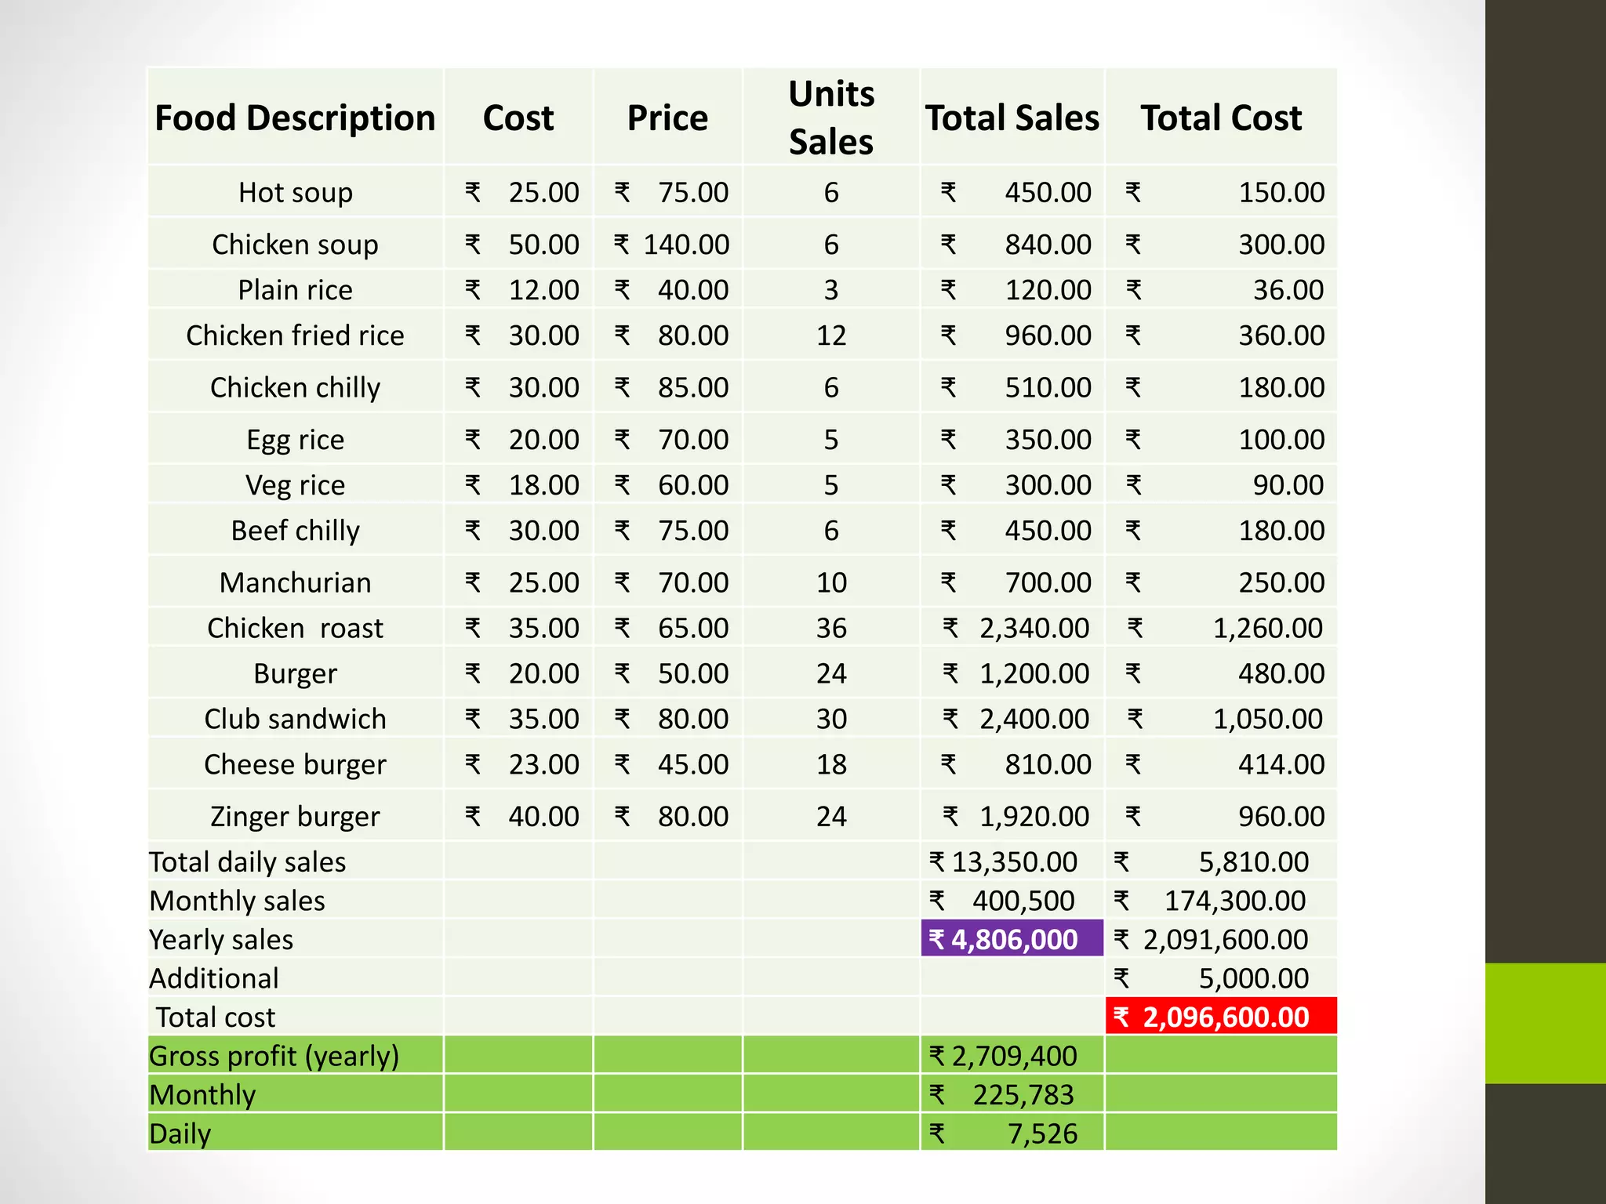This screenshot has height=1204, width=1606.
Task: Click the 'Gross profit (yearly)' label
Action: tap(274, 1057)
